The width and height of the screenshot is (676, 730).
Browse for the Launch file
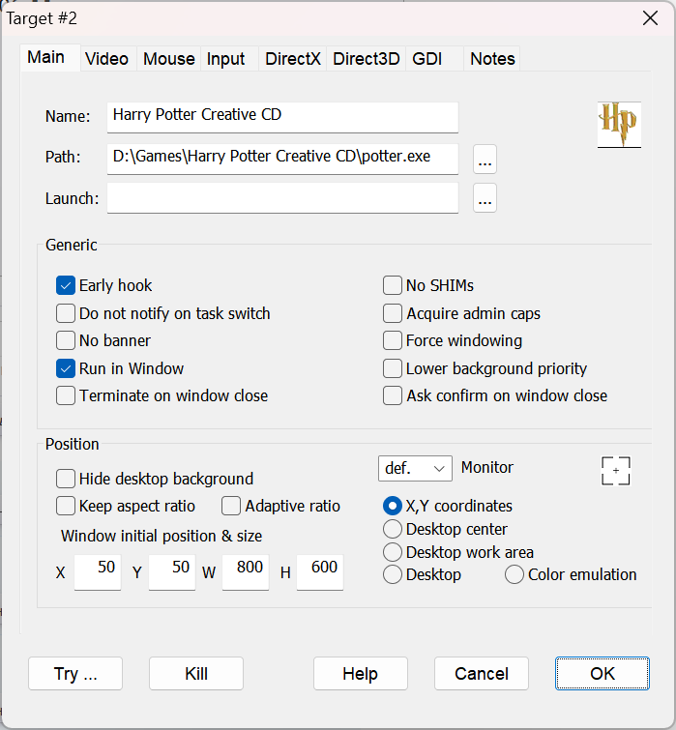pos(485,199)
